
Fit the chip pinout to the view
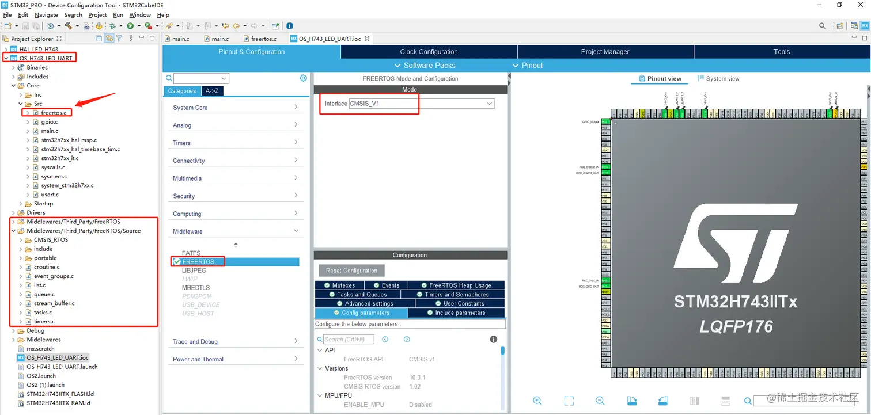tap(569, 401)
